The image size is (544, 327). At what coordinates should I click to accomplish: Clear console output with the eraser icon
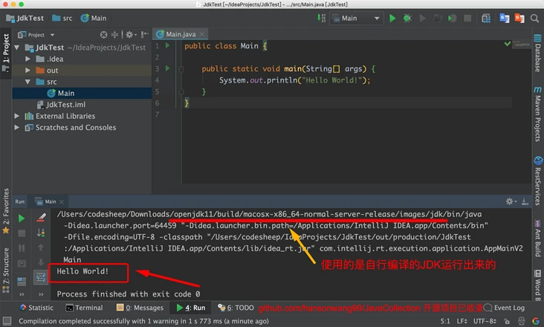click(x=42, y=218)
